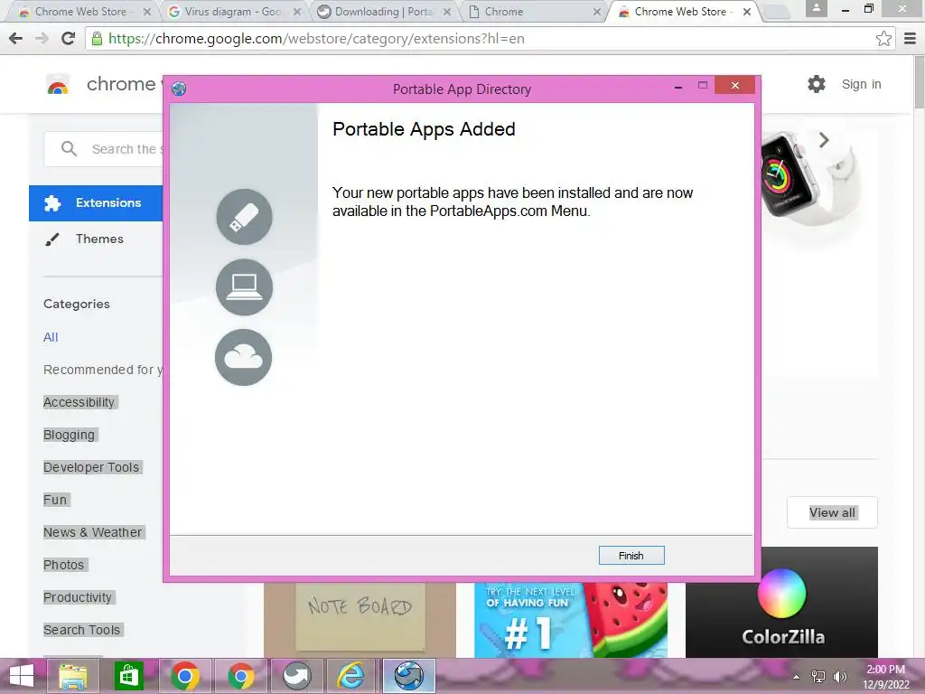Click the Chrome Web Store rainbow logo
Screen dimensions: 925x694
coord(58,85)
